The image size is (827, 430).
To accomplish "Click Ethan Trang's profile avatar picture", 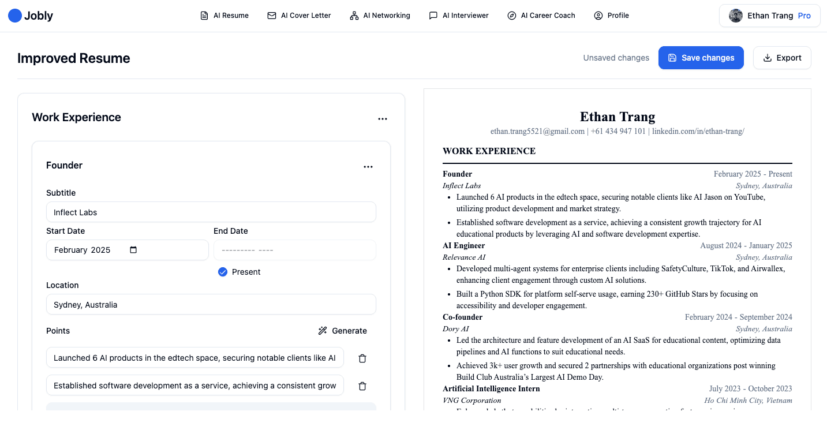I will pyautogui.click(x=736, y=15).
